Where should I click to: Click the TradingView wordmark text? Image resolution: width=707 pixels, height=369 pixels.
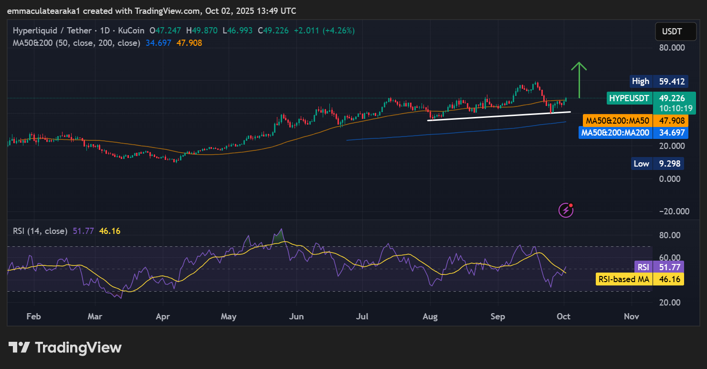coord(78,348)
